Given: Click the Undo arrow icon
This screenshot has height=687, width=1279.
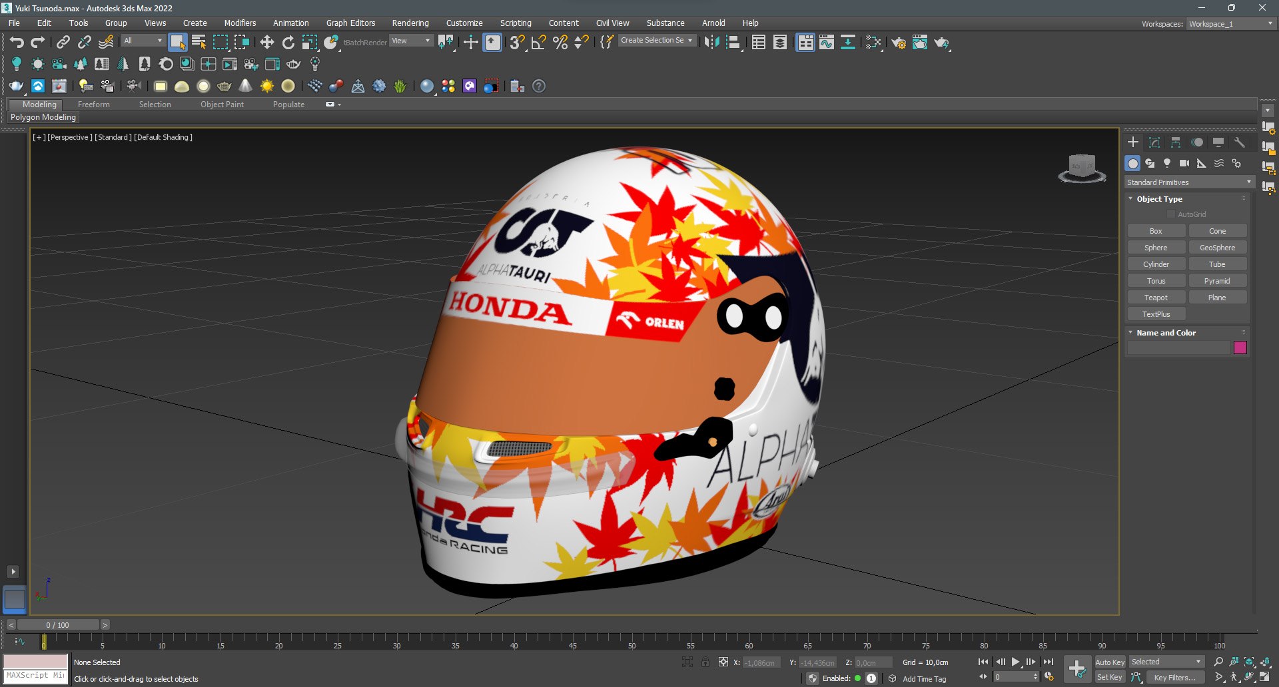Looking at the screenshot, I should coord(16,43).
